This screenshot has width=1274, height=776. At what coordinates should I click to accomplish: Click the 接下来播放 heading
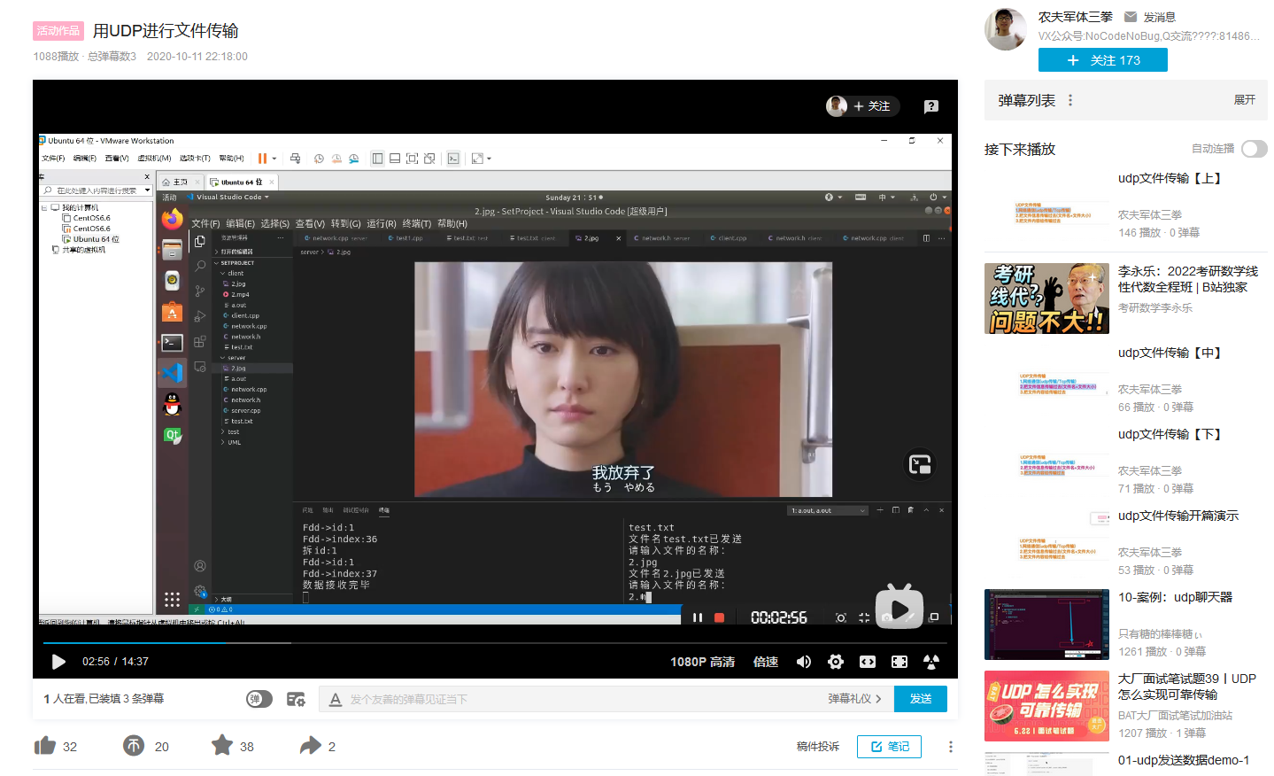click(1020, 149)
